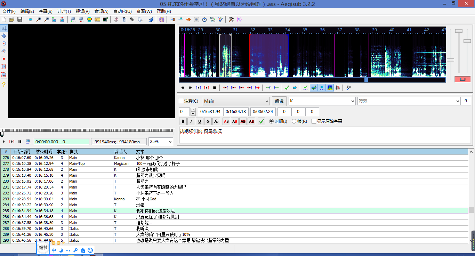Select the vector clip tool icon
The image size is (475, 256).
tap(4, 74)
